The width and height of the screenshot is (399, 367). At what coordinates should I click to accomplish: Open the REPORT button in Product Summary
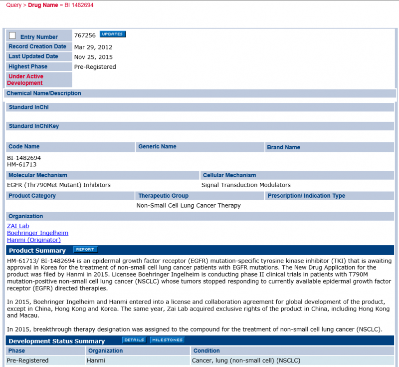click(x=85, y=249)
